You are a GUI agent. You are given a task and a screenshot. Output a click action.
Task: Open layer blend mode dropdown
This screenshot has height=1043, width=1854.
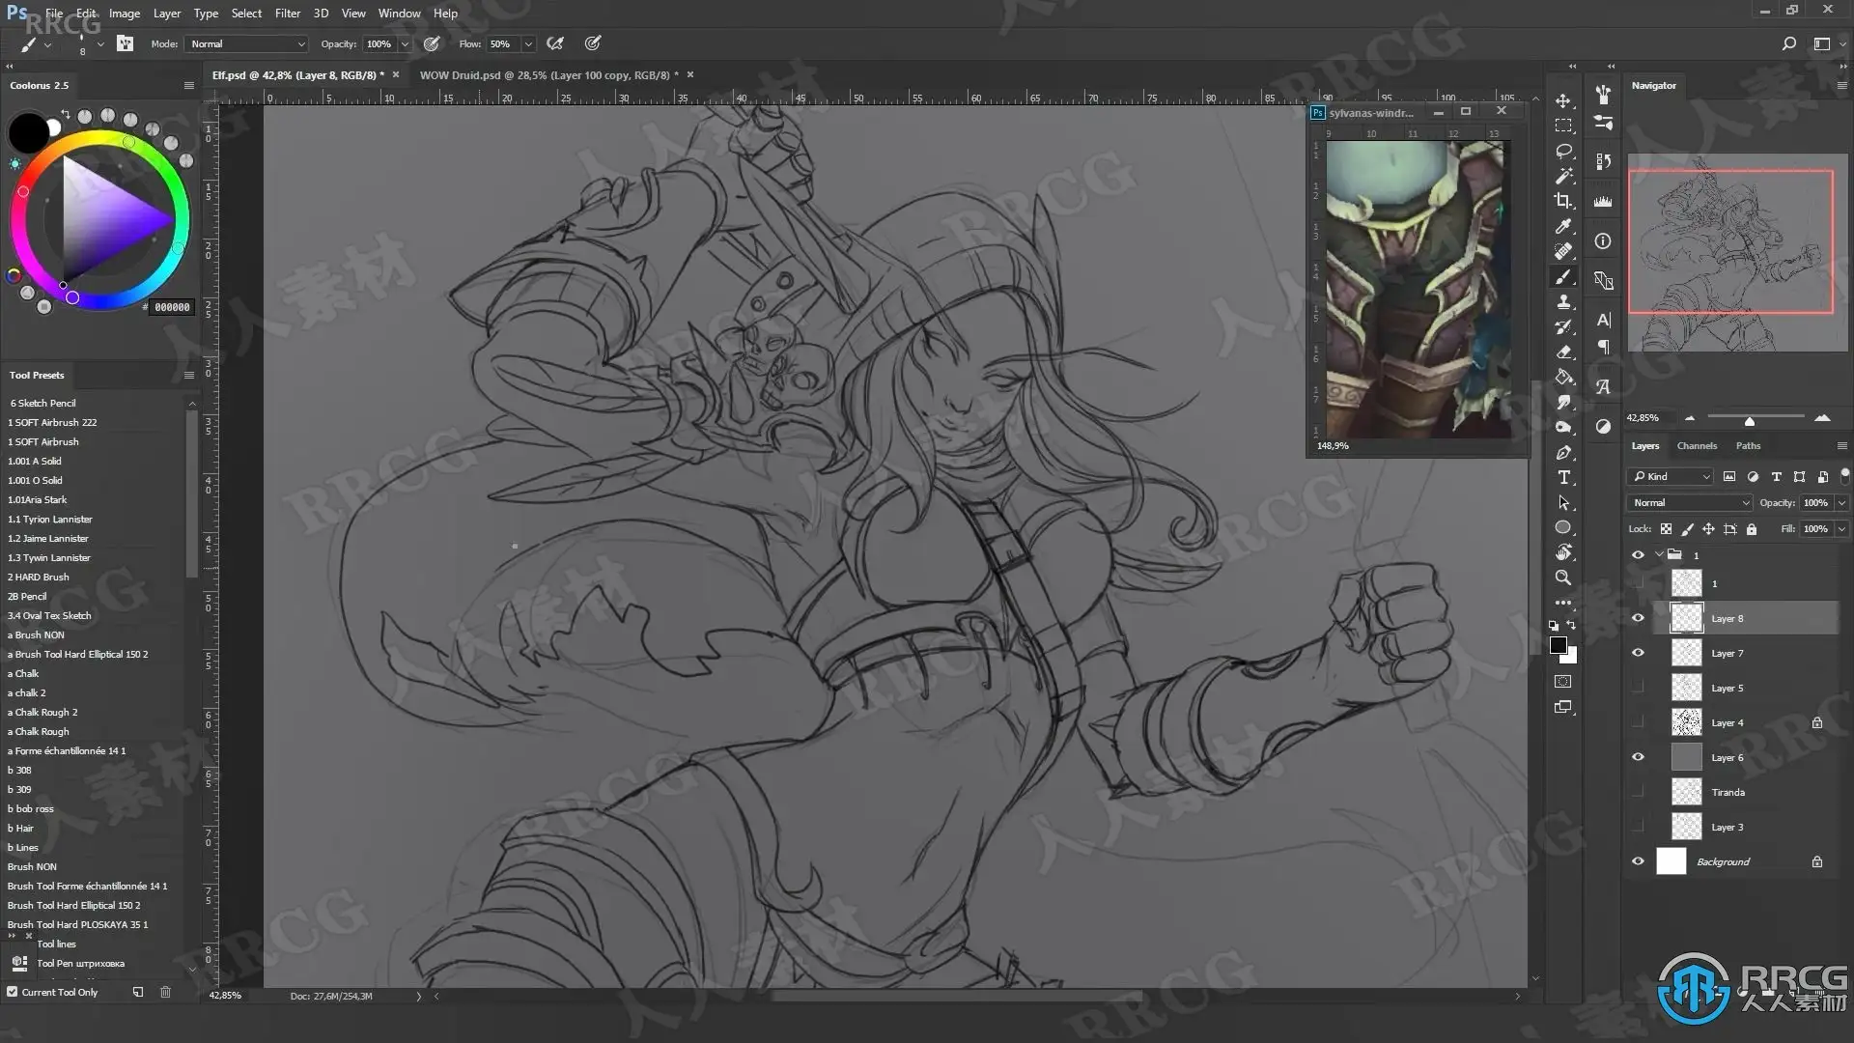click(1690, 502)
